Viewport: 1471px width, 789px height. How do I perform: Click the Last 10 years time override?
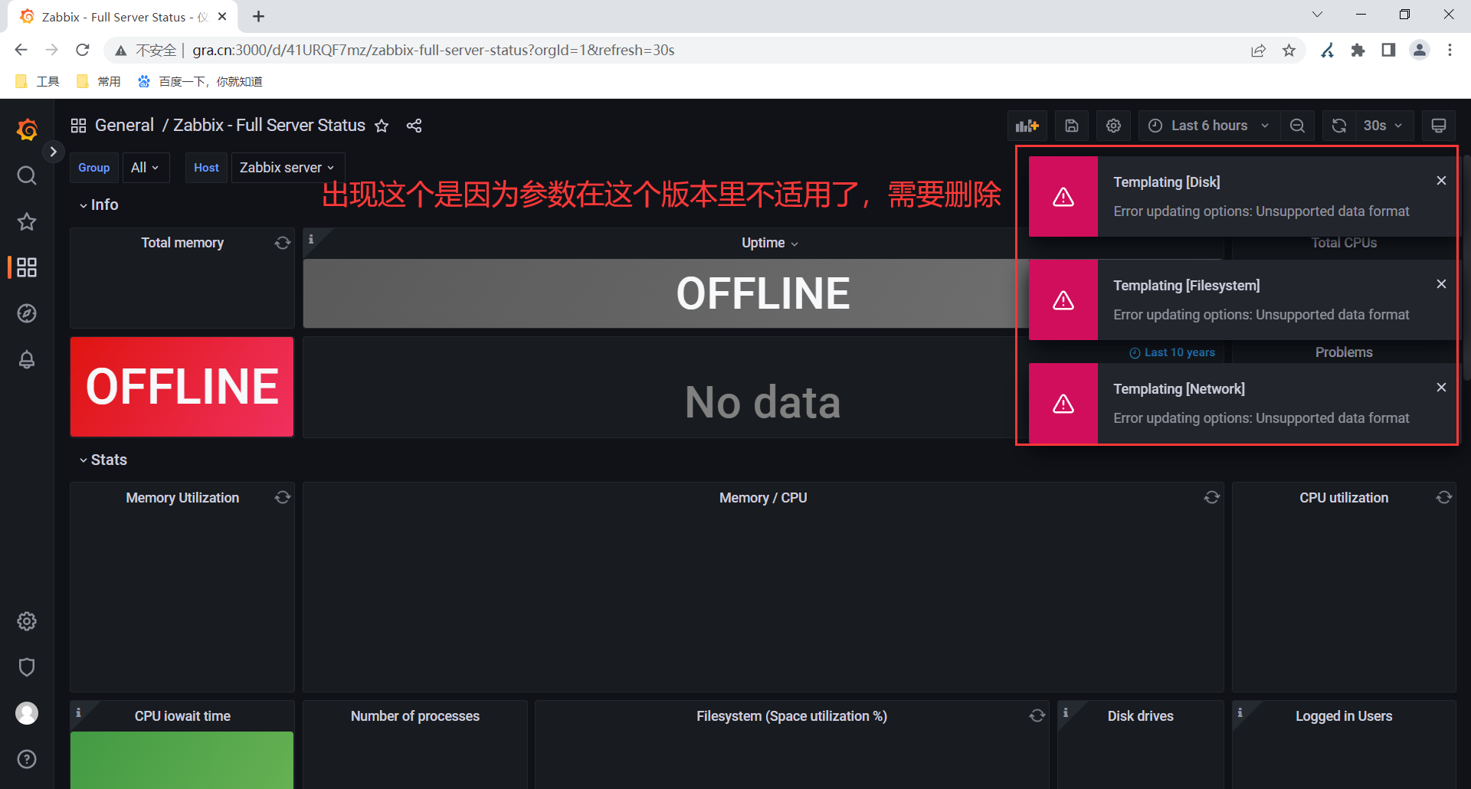point(1172,352)
